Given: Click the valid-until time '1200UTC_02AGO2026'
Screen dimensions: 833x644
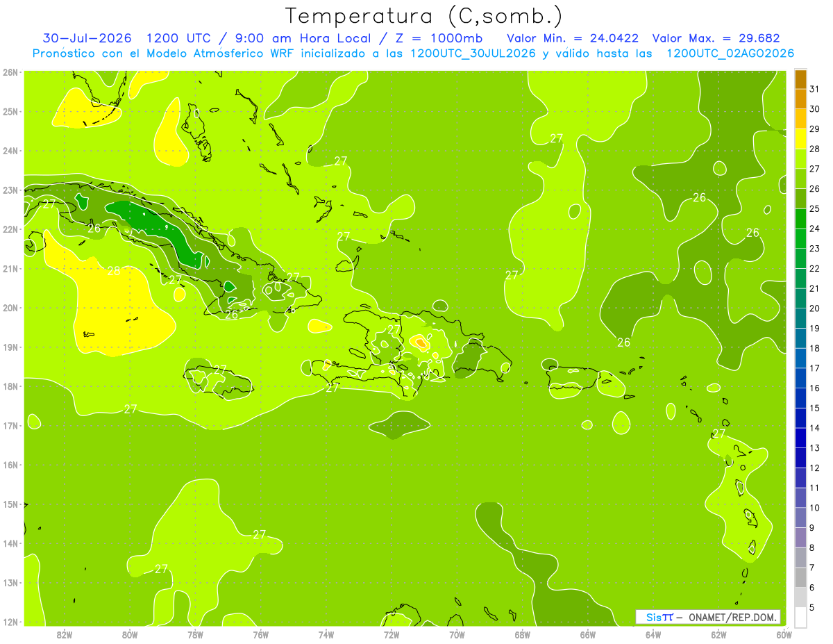Looking at the screenshot, I should click(730, 53).
